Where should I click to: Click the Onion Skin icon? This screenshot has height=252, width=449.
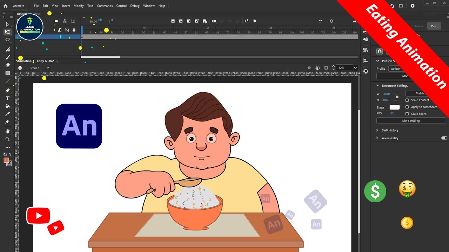[214, 21]
